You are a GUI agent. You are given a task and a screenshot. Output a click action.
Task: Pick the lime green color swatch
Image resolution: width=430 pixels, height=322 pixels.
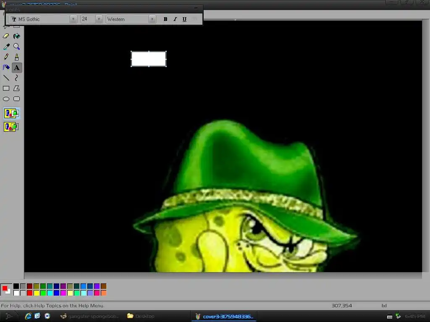(x=43, y=293)
